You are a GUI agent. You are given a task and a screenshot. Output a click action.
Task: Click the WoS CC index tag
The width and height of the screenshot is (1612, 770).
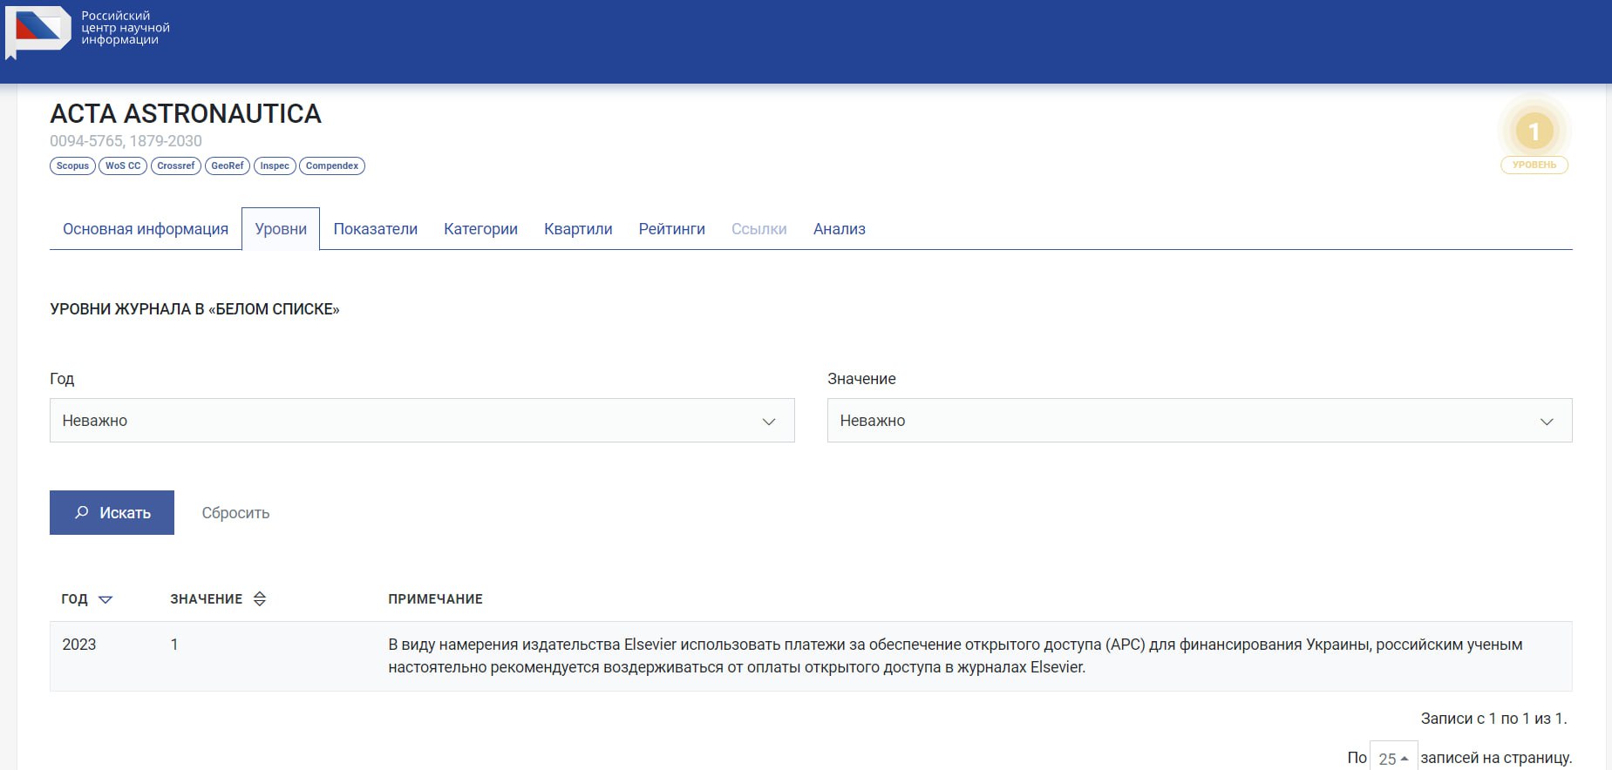(x=123, y=165)
